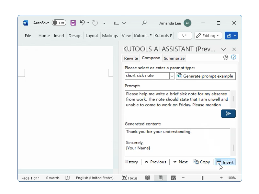
Task: Undo the last action
Action: pyautogui.click(x=82, y=23)
